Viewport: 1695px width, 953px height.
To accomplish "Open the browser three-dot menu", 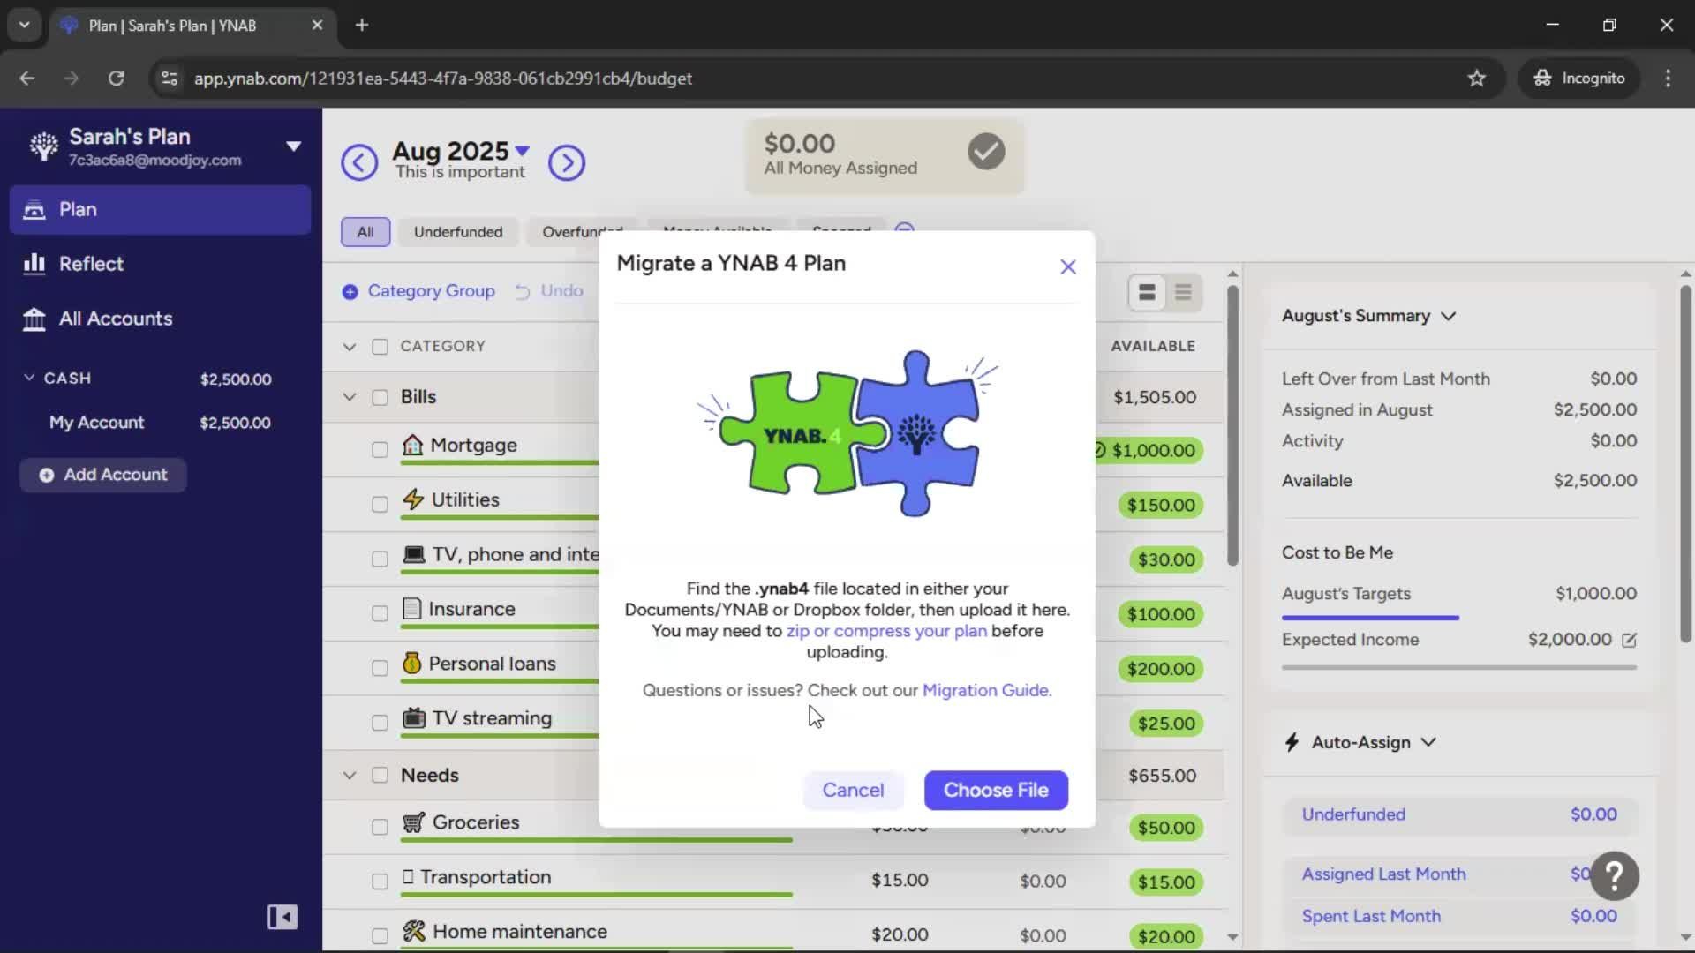I will [1668, 79].
